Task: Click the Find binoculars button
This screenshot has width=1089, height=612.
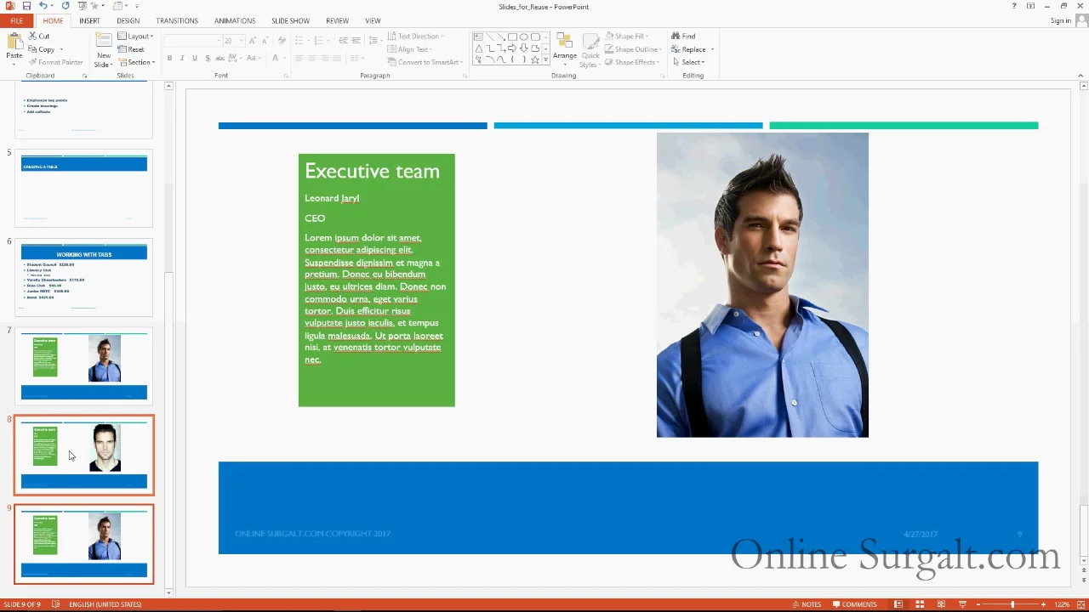Action: click(x=683, y=37)
